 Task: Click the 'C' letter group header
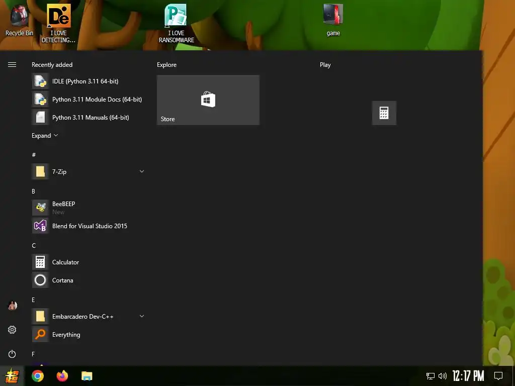point(34,245)
